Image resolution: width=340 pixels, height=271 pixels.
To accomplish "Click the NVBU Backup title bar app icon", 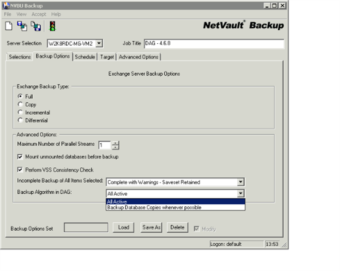I will 6,6.
